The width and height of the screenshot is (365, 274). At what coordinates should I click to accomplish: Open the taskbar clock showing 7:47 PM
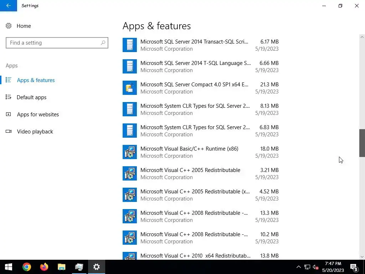click(x=333, y=267)
